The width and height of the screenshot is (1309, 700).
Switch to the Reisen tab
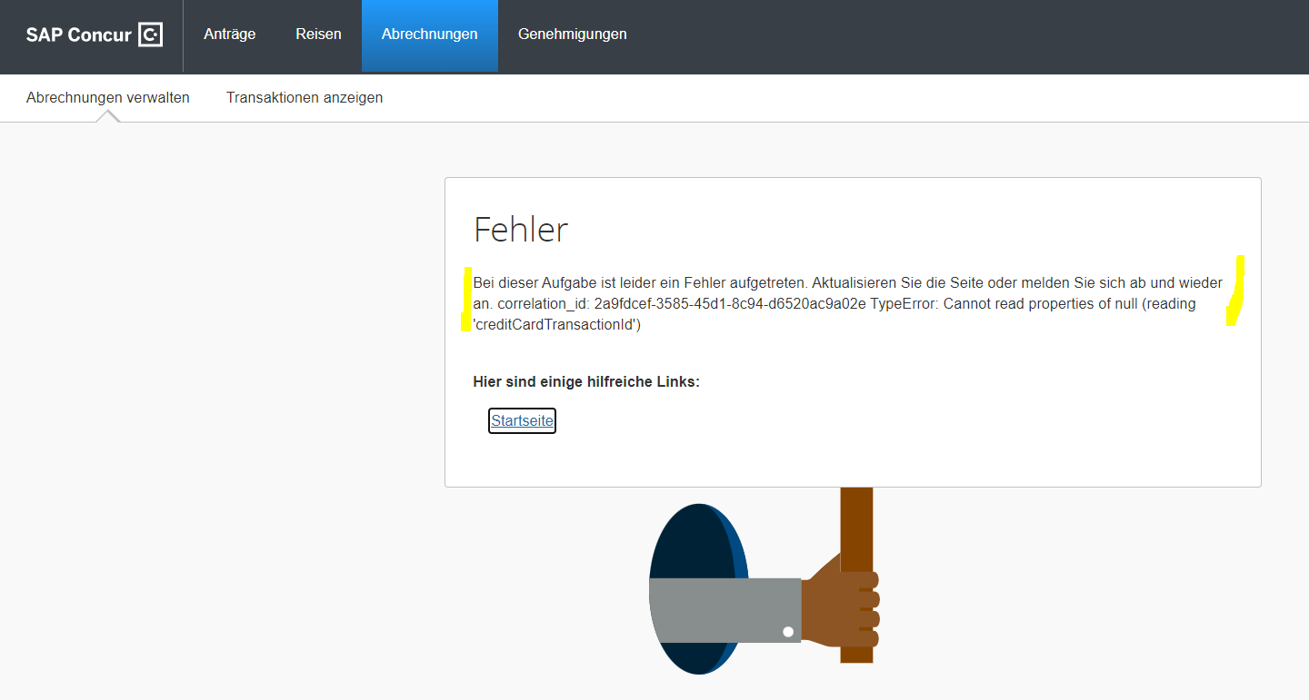coord(318,35)
